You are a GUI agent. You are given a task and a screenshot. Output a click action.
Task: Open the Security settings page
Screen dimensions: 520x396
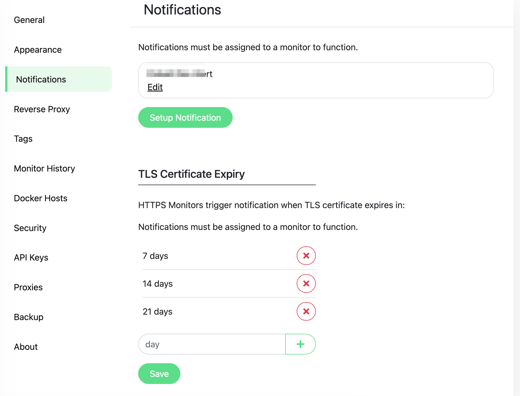point(30,228)
